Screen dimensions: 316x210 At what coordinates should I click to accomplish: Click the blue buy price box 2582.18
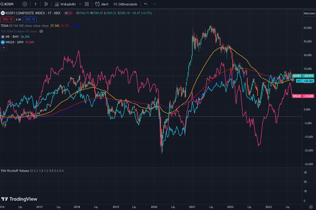click(x=30, y=20)
